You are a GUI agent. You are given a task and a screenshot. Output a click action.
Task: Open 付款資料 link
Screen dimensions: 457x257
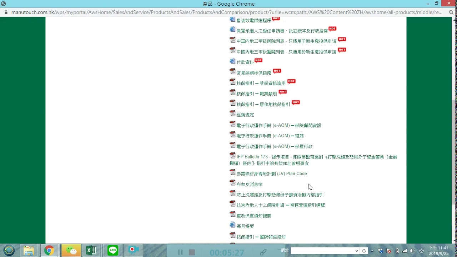245,62
